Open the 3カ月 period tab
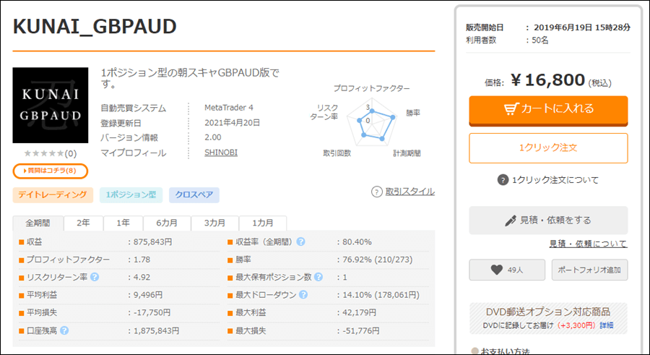Screen dimensions: 650x355 click(x=214, y=223)
